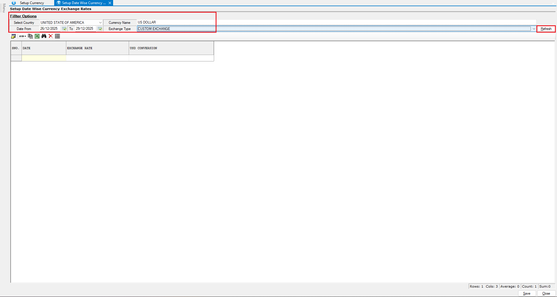Viewport: 557px width, 297px height.
Task: Click the grid layout icon in toolbar
Action: (57, 36)
